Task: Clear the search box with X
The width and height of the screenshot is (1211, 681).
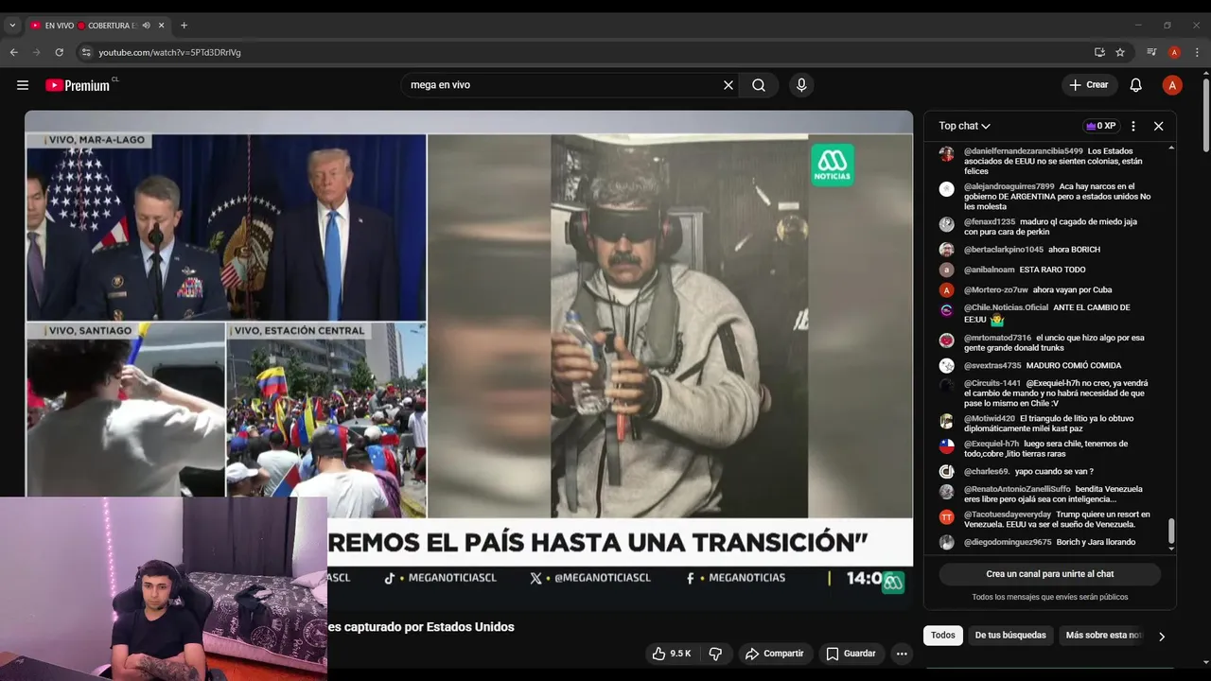Action: (x=728, y=85)
